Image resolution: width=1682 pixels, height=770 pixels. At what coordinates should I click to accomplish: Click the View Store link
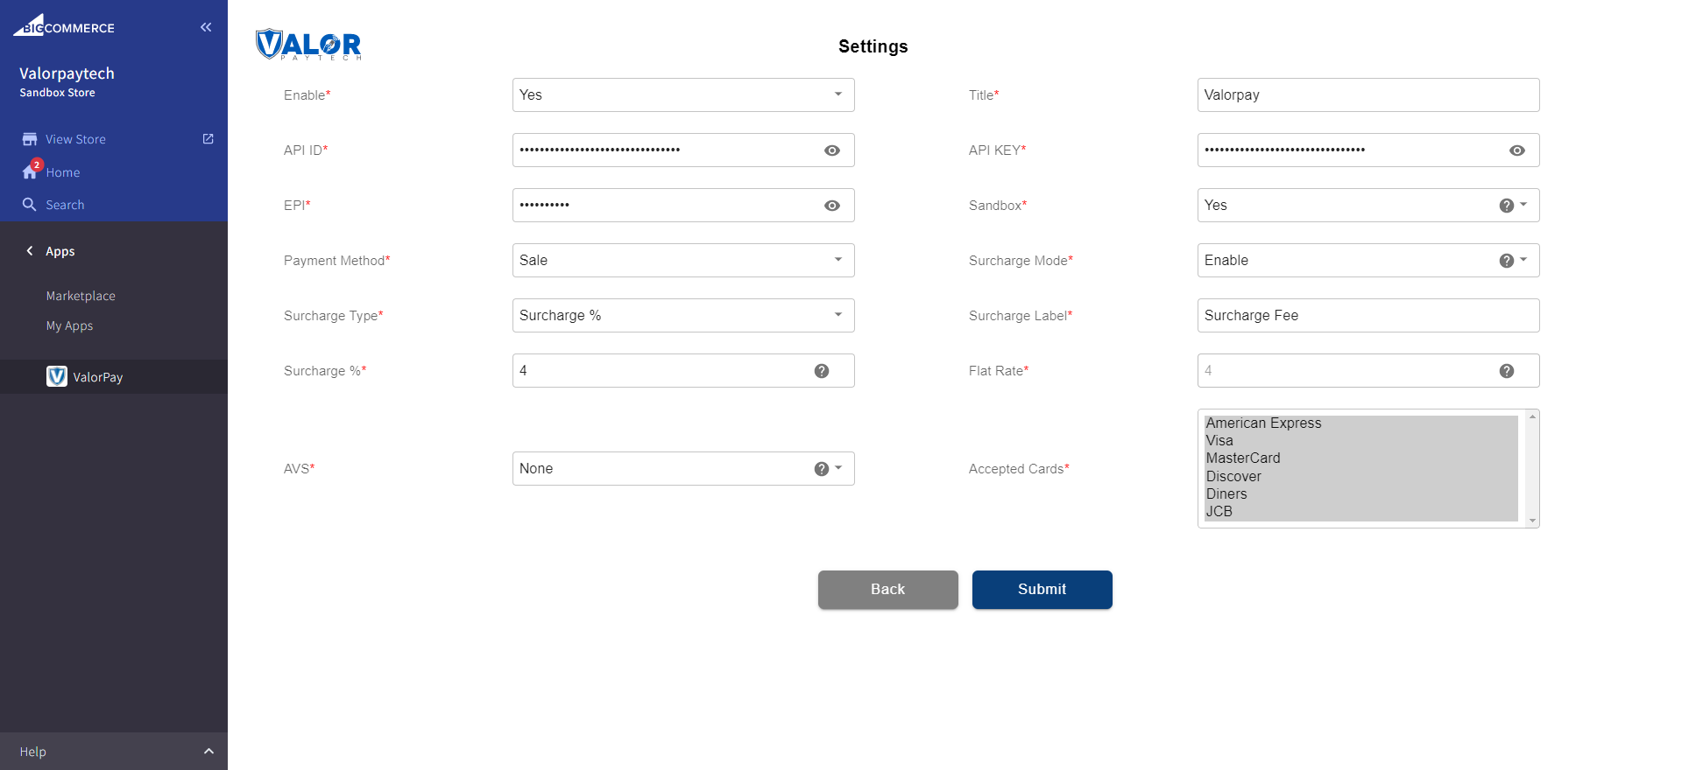(75, 139)
